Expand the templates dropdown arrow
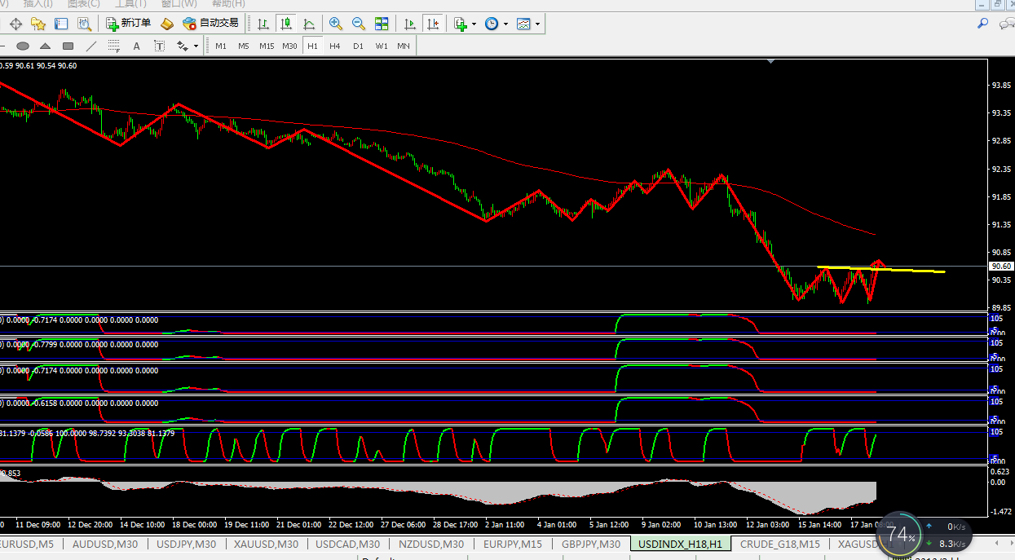 coord(537,24)
